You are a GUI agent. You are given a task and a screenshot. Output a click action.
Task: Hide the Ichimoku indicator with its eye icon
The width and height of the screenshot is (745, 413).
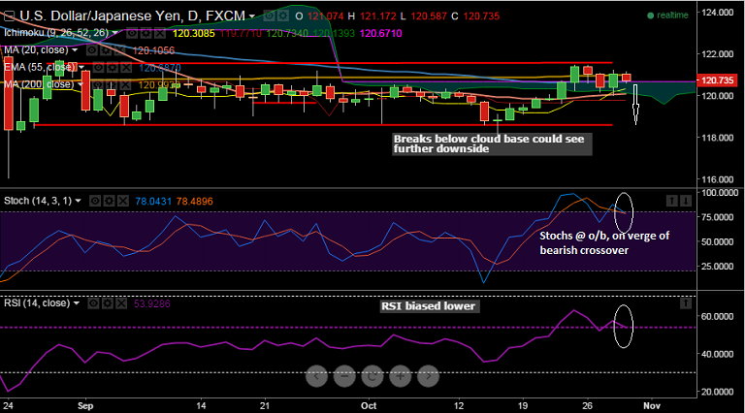pyautogui.click(x=132, y=33)
